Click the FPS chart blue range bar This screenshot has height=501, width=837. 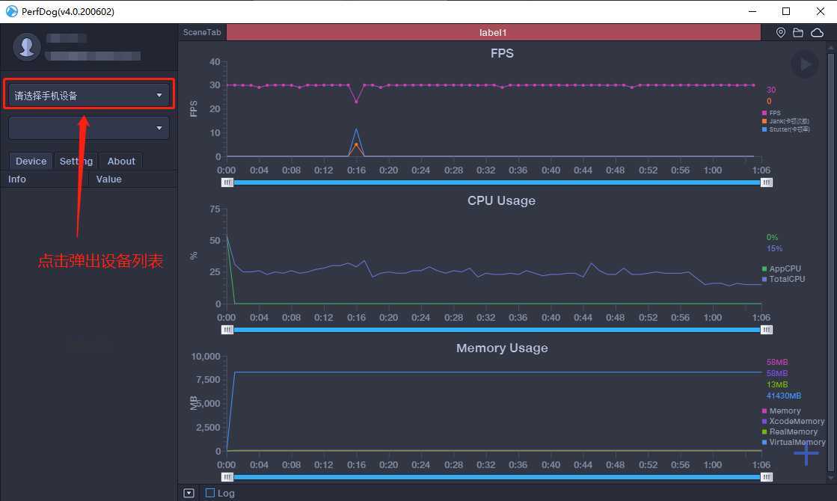click(497, 182)
